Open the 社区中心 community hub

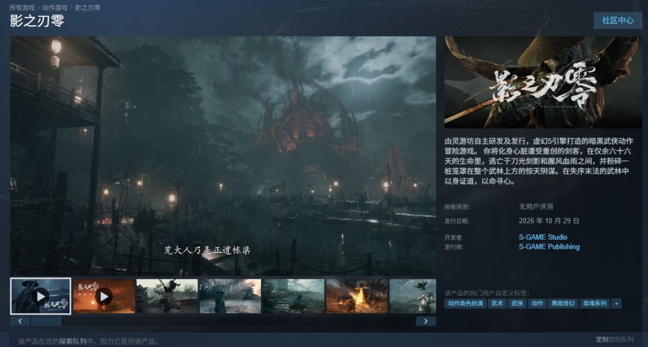click(x=617, y=20)
